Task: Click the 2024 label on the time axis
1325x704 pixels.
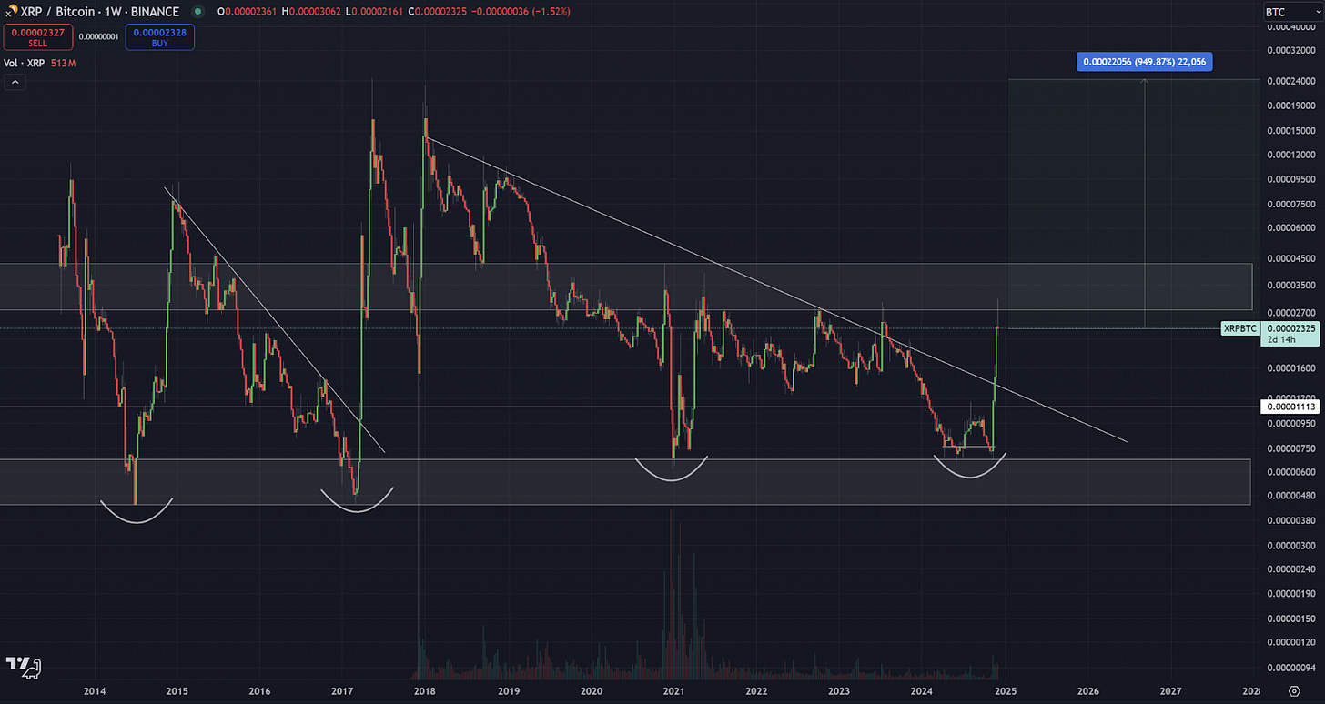Action: [922, 691]
